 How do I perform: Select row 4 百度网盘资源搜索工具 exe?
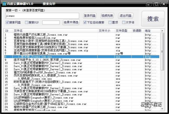[82, 44]
